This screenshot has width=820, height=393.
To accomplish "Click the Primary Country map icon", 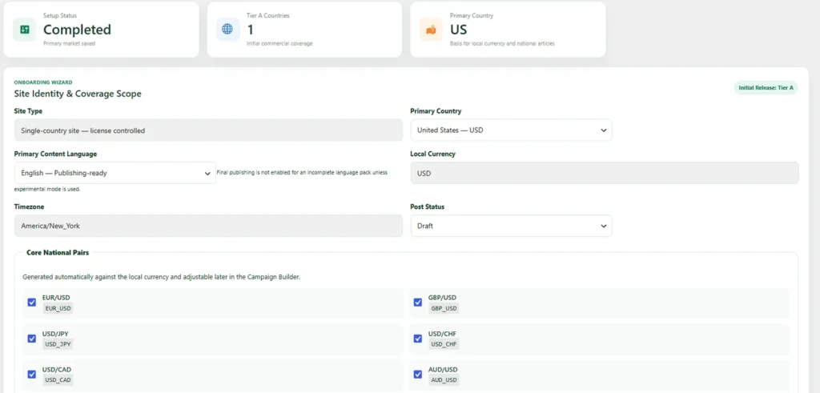I will [431, 30].
